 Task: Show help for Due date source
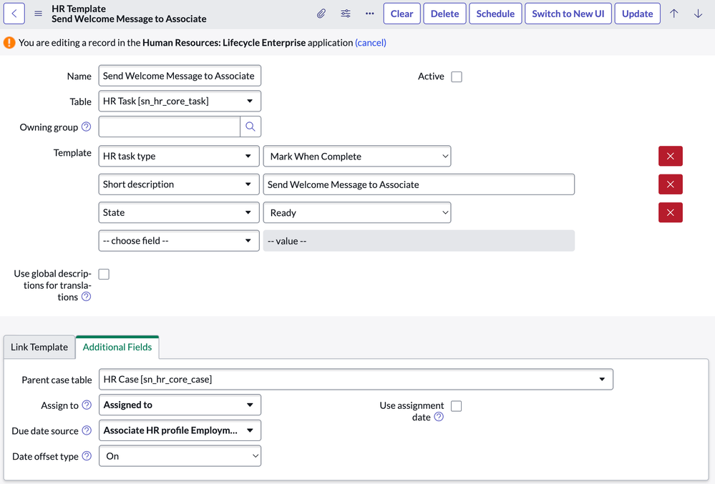click(x=87, y=430)
